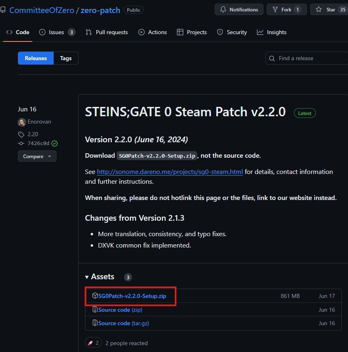Screen dimensions: 348x352
Task: Open Enorovan's avatar picture
Action: [x=22, y=122]
